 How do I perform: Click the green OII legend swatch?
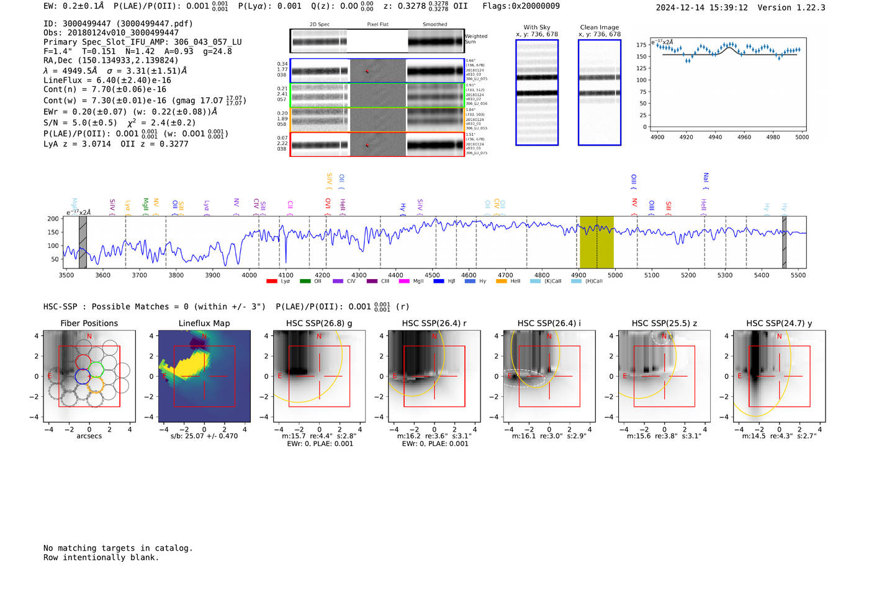(305, 282)
